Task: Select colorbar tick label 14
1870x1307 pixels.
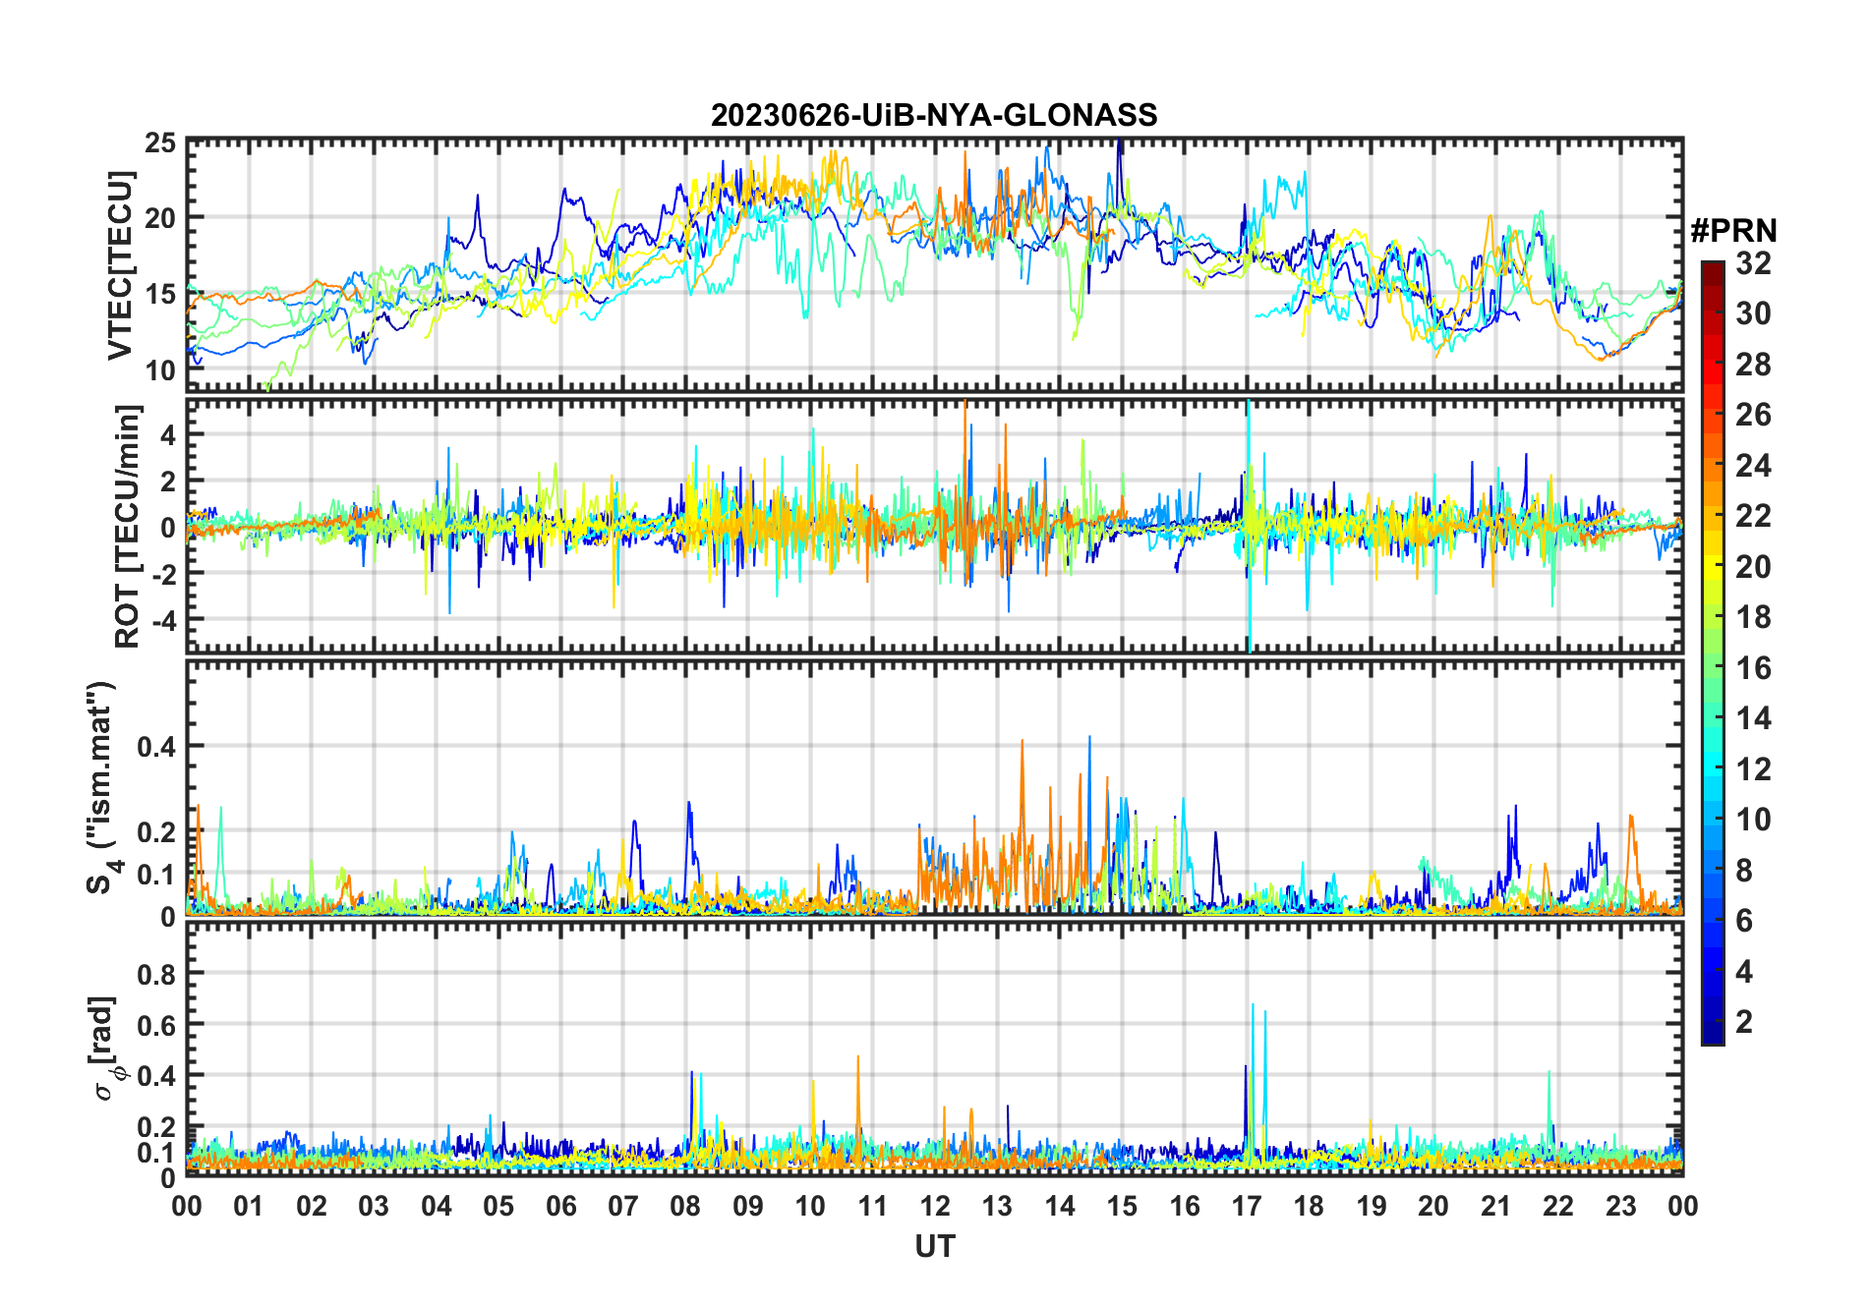Action: click(x=1753, y=718)
